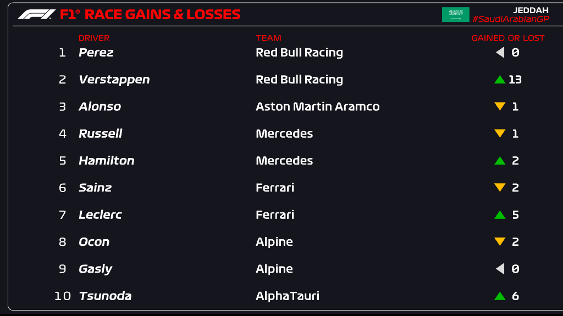This screenshot has height=316, width=563.
Task: Click the GAINED OR LOST column header
Action: click(x=508, y=38)
